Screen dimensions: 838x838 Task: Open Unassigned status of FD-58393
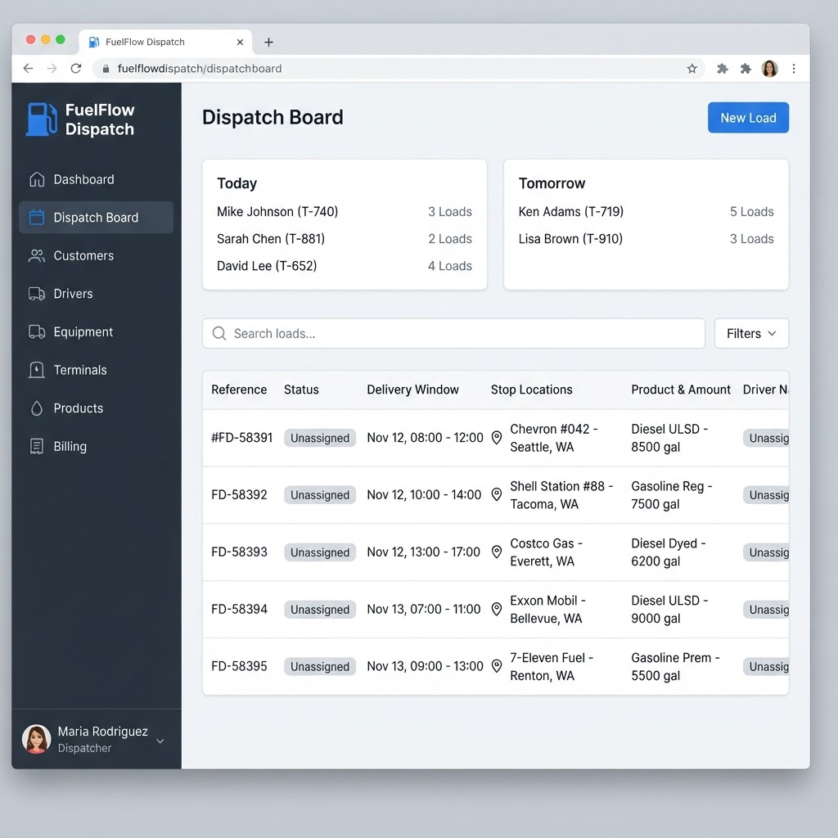(320, 552)
